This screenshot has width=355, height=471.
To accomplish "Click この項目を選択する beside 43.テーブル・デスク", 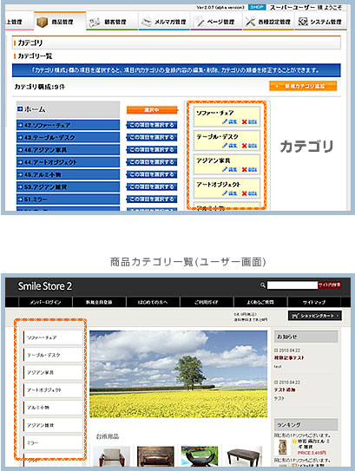I will [x=152, y=137].
